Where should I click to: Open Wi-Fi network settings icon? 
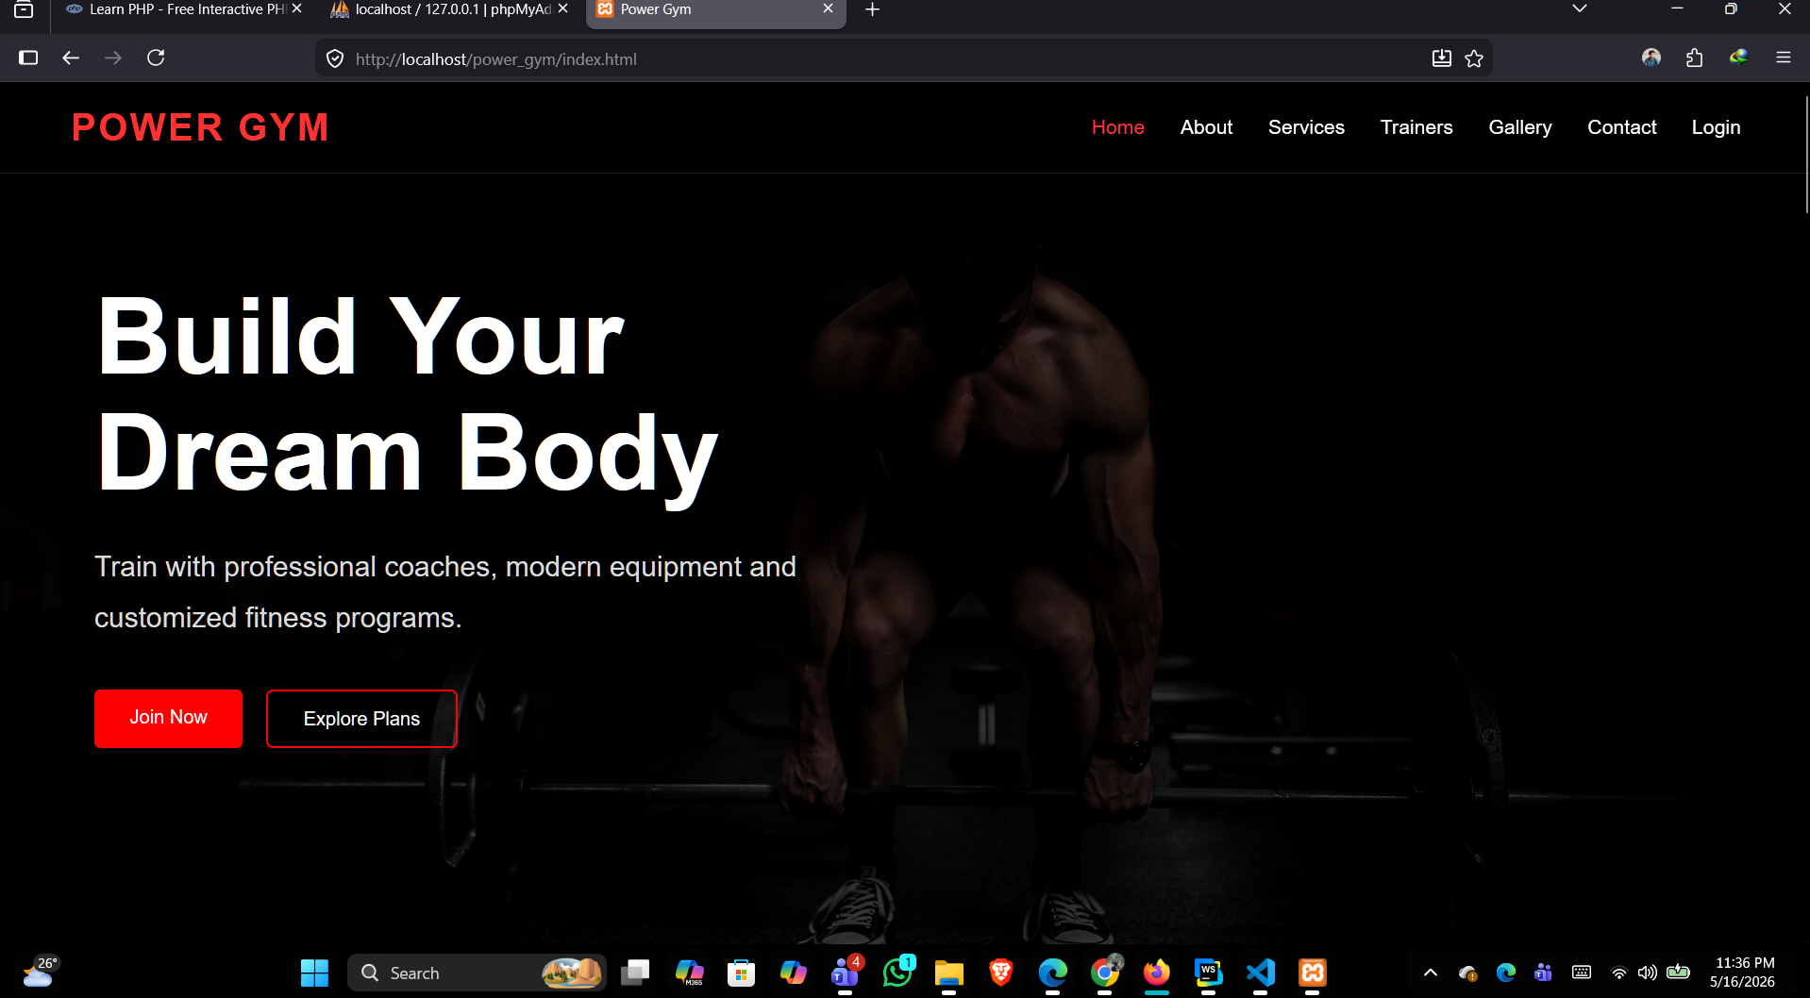pos(1619,973)
